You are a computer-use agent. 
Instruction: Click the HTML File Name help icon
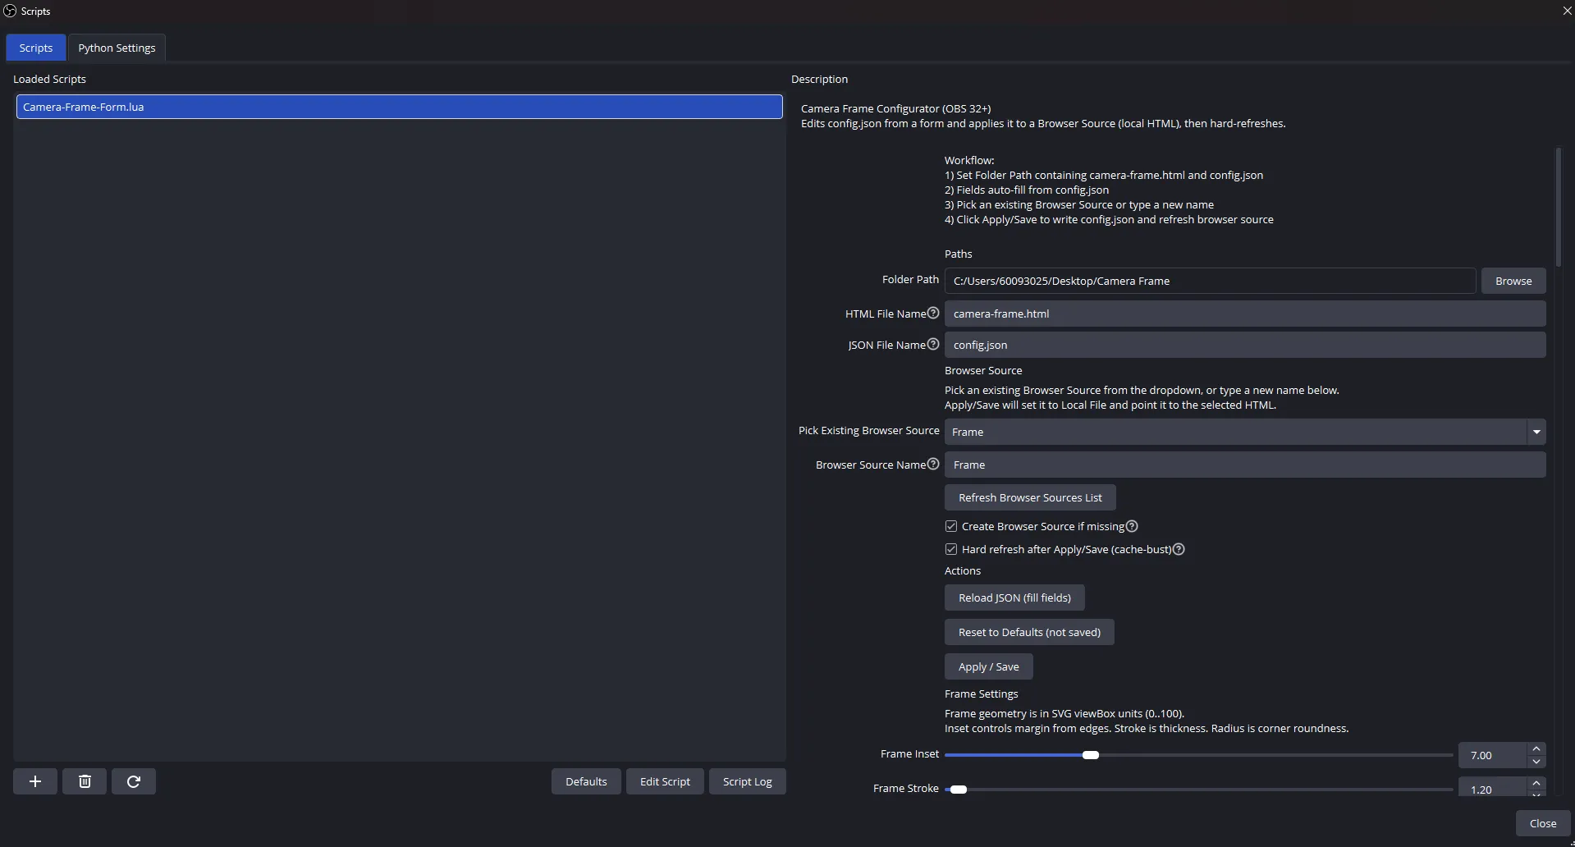tap(933, 312)
